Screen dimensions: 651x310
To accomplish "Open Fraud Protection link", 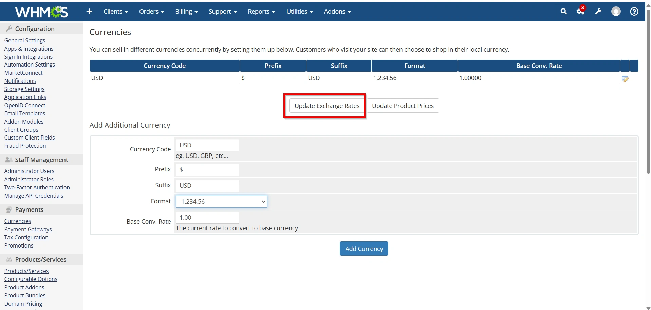I will [x=25, y=146].
